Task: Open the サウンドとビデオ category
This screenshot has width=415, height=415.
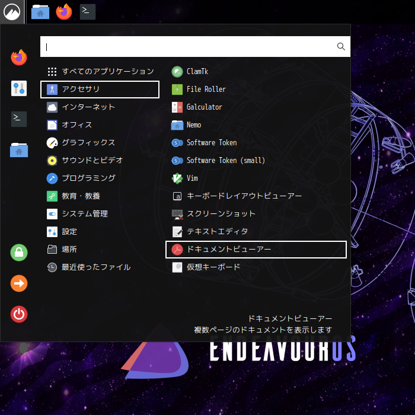Action: click(x=100, y=161)
